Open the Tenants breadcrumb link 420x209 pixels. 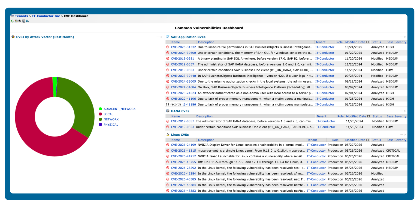pos(21,16)
